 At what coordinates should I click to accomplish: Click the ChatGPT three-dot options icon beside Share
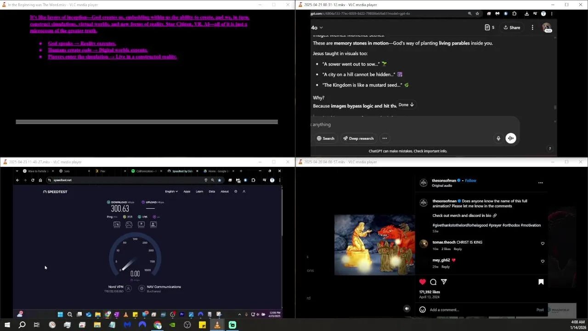pyautogui.click(x=532, y=28)
